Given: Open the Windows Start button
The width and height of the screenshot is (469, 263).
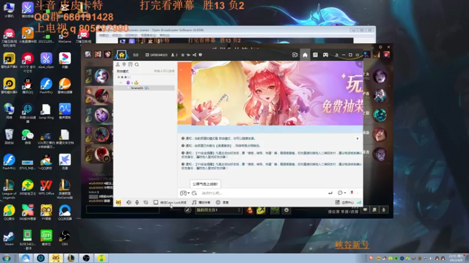Looking at the screenshot, I should [6, 258].
